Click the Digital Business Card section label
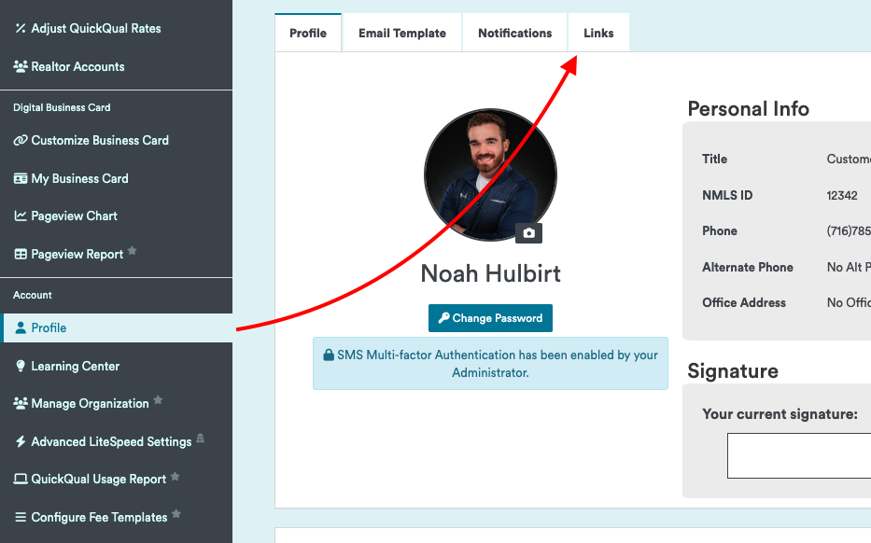 pyautogui.click(x=62, y=107)
